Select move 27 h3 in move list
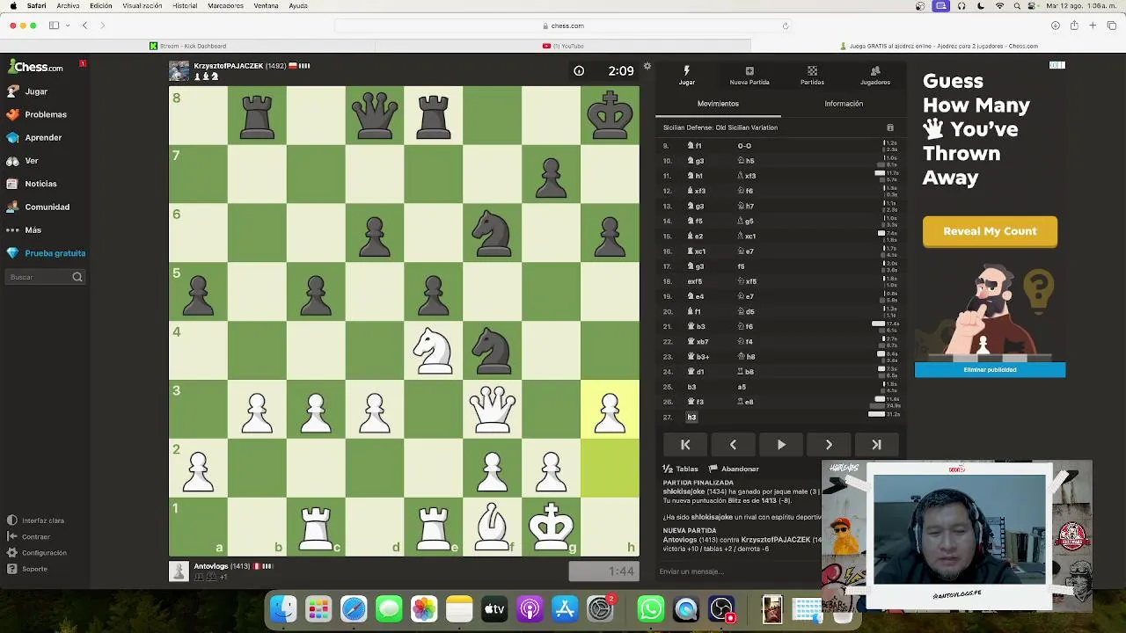This screenshot has width=1126, height=633. [x=691, y=417]
